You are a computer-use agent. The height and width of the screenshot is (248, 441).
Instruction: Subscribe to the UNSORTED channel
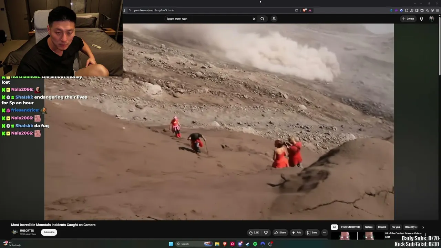click(49, 232)
